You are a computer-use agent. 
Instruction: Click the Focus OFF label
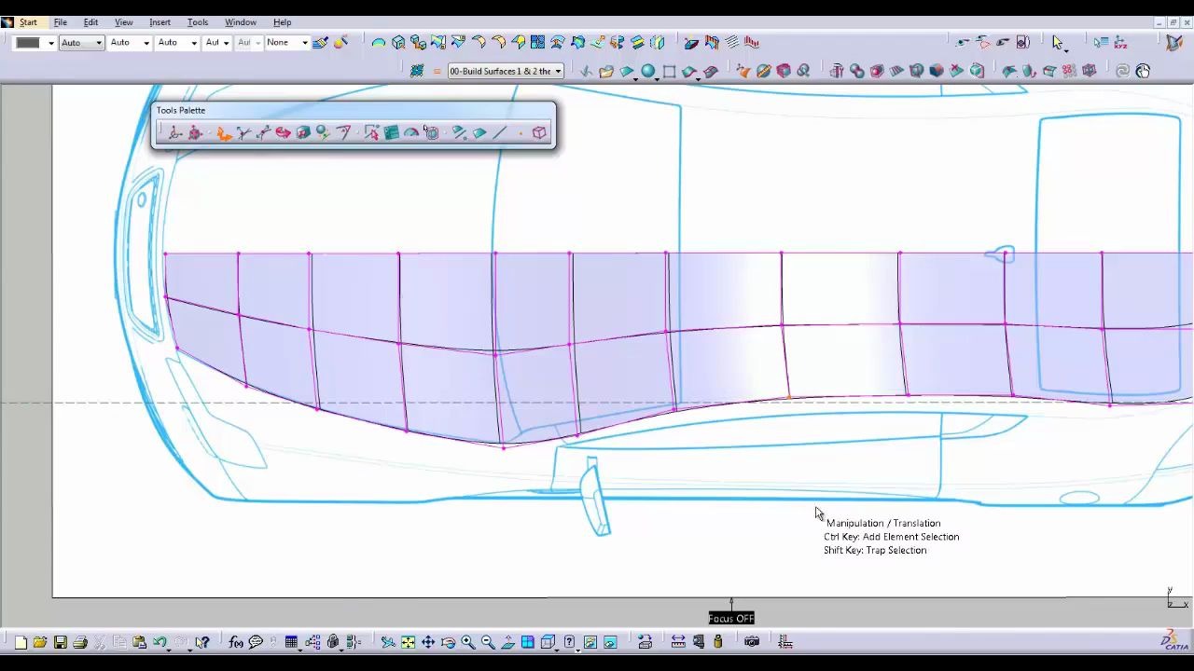point(731,618)
